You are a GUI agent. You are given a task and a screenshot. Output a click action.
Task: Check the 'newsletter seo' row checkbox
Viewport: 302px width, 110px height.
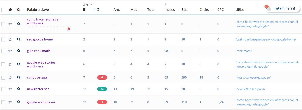pyautogui.click(x=3, y=89)
